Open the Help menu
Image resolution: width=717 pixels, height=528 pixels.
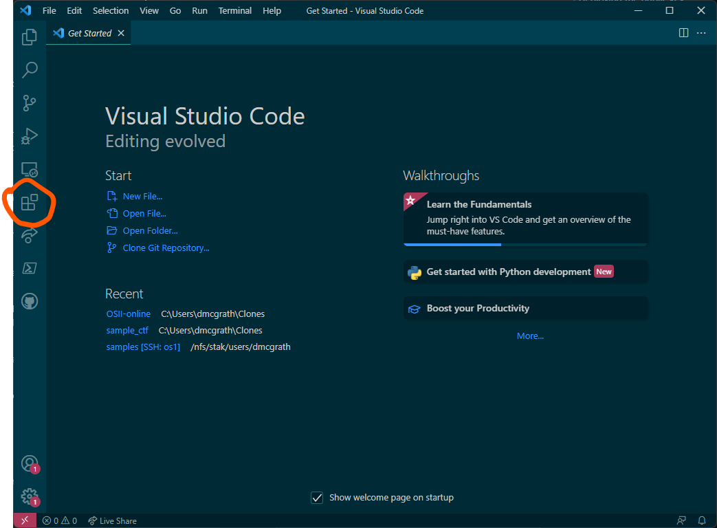(272, 10)
